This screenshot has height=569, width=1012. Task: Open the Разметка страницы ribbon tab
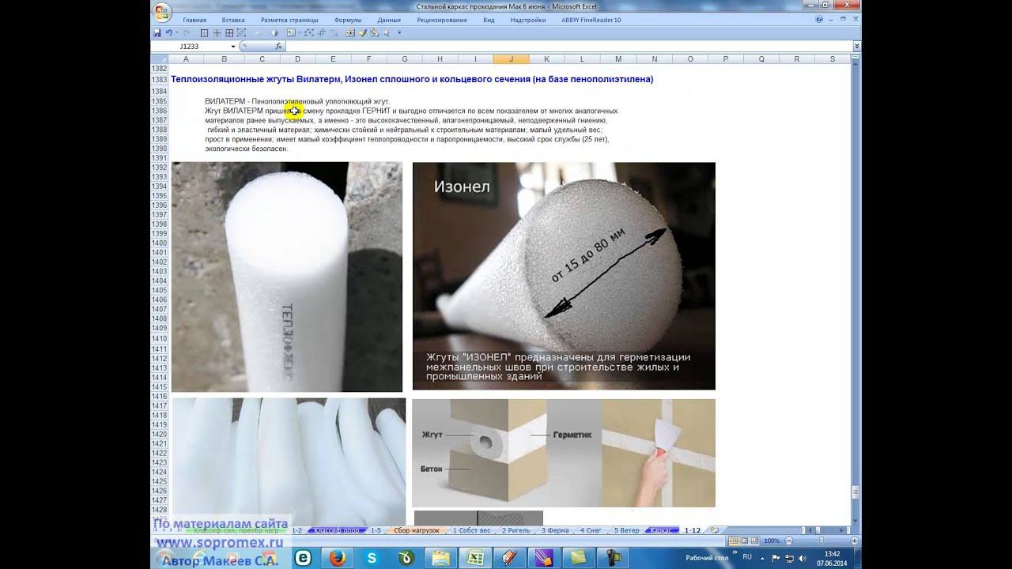click(289, 20)
